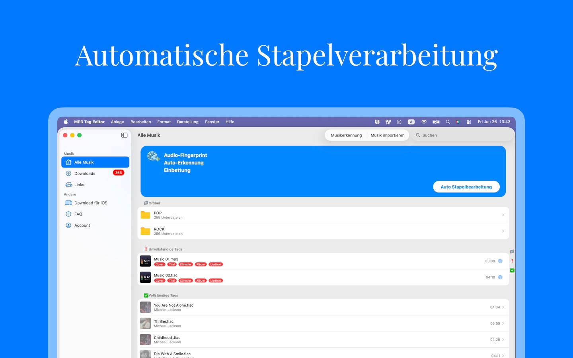This screenshot has width=573, height=358.
Task: Jump to folders via the folder index icon
Action: point(512,251)
